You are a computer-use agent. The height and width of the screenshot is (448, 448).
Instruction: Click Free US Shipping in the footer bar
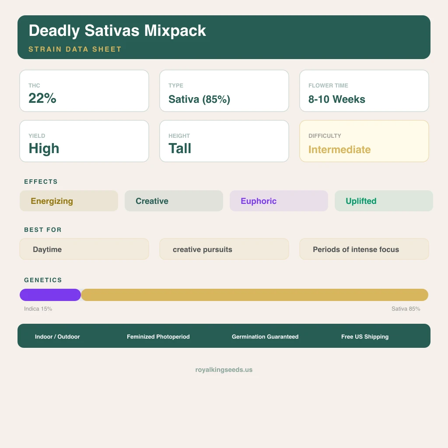pyautogui.click(x=365, y=336)
